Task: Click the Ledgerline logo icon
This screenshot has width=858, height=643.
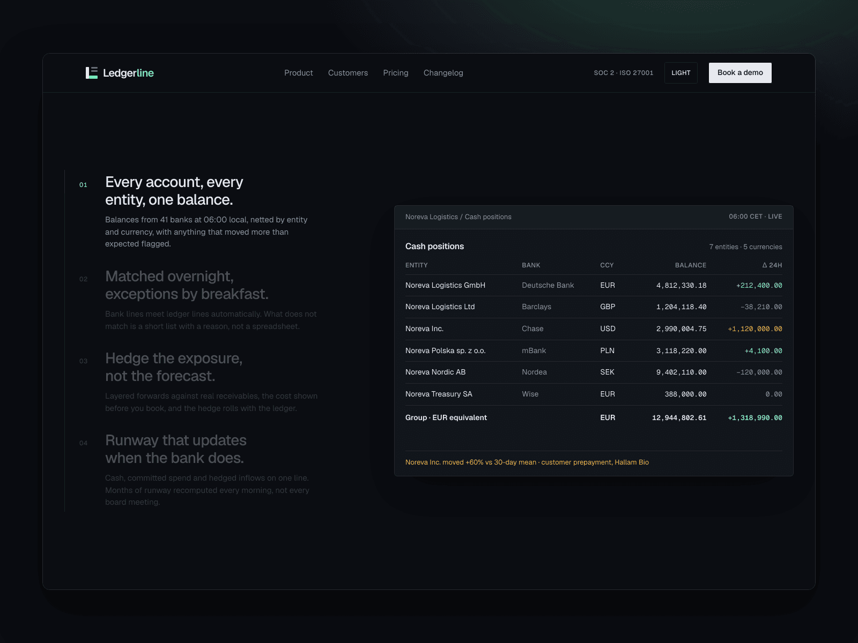Action: point(92,73)
